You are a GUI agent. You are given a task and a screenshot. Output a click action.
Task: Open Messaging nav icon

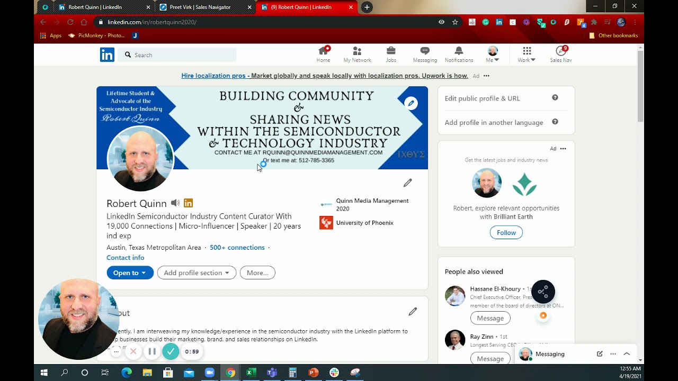click(425, 51)
